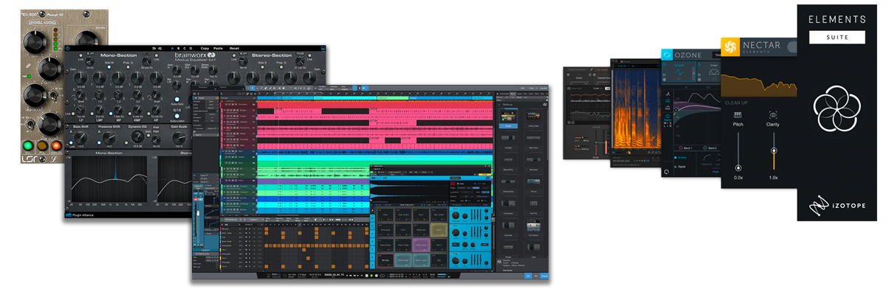Click the undo arrow in Brainworx toolbar

[x=154, y=48]
